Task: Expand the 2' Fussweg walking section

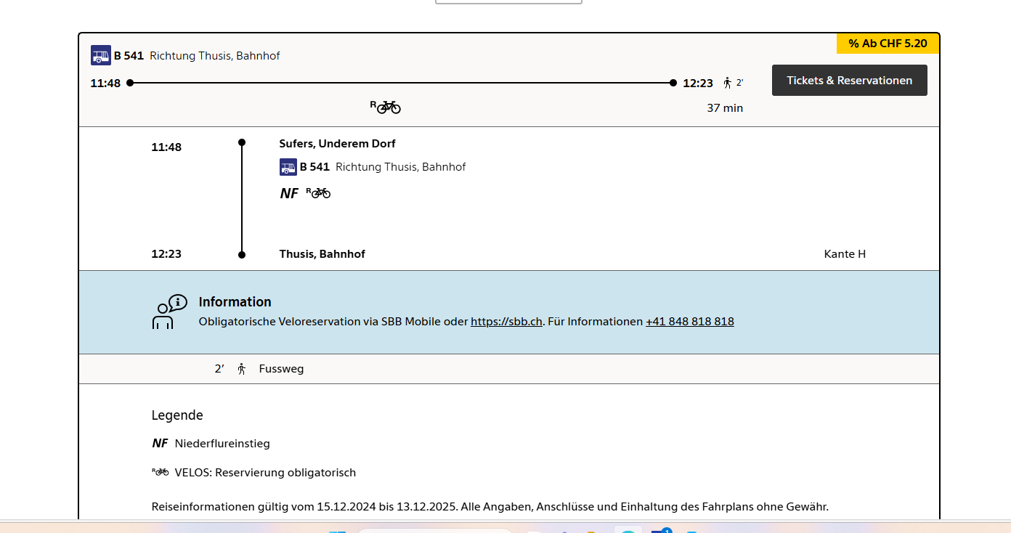Action: click(x=281, y=369)
